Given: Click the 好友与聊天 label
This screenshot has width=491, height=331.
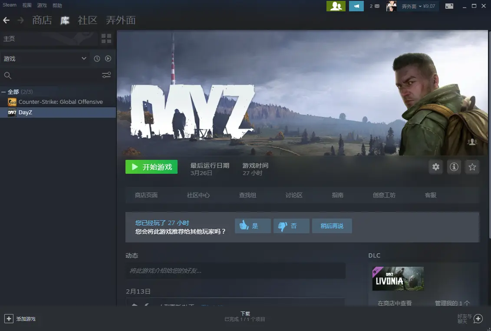Looking at the screenshot, I should pyautogui.click(x=465, y=319).
